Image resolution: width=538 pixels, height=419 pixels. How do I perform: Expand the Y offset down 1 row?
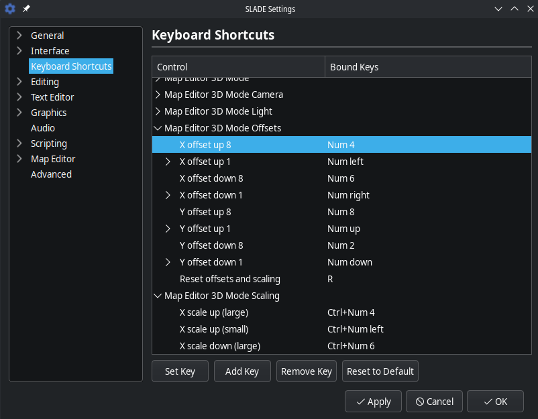pos(168,262)
